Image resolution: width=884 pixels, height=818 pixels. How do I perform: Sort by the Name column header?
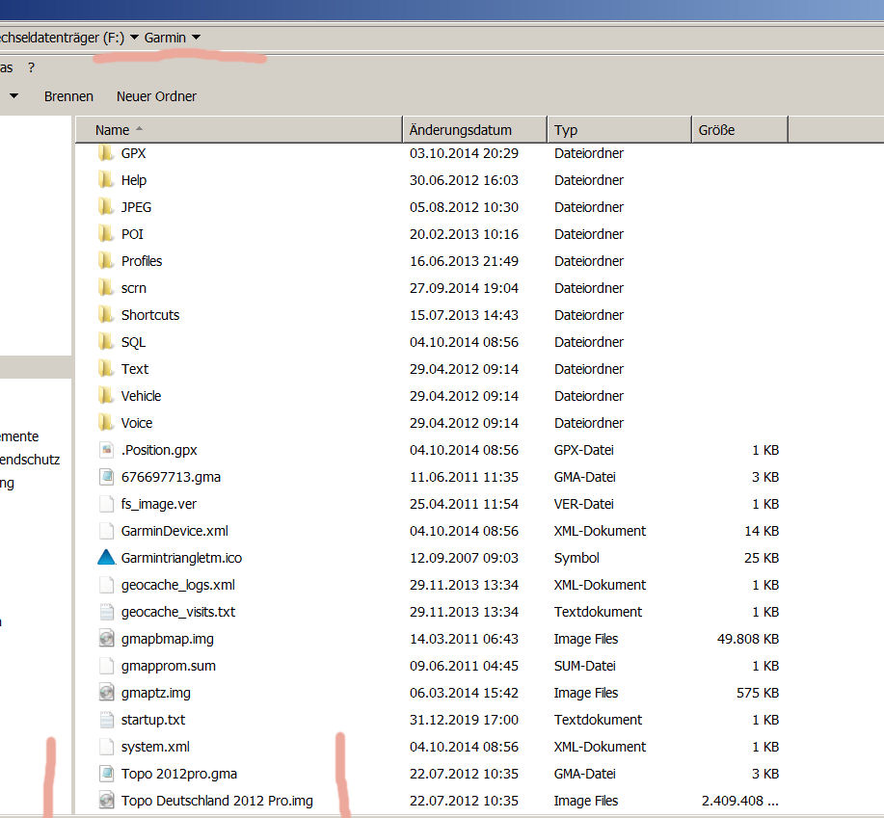(239, 130)
